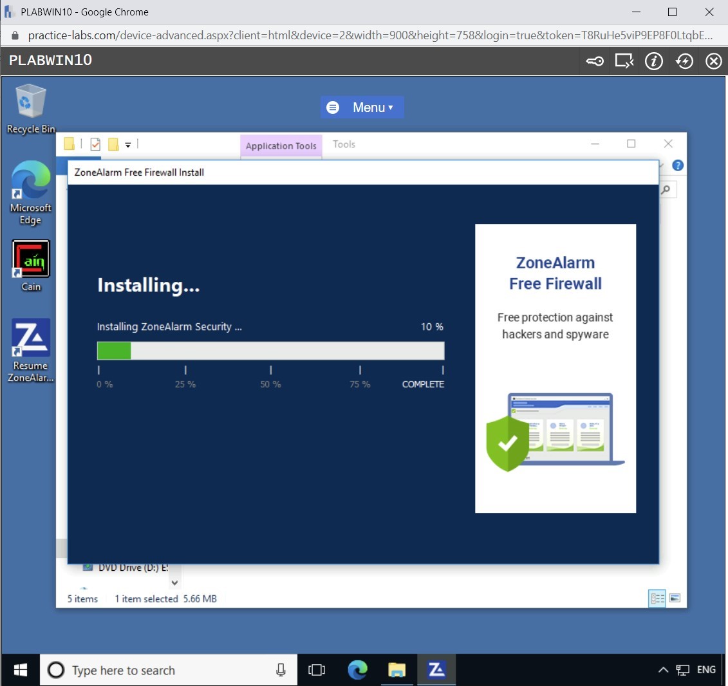Image resolution: width=728 pixels, height=686 pixels.
Task: Click the ZoneAlarm installation progress bar
Action: tap(270, 350)
